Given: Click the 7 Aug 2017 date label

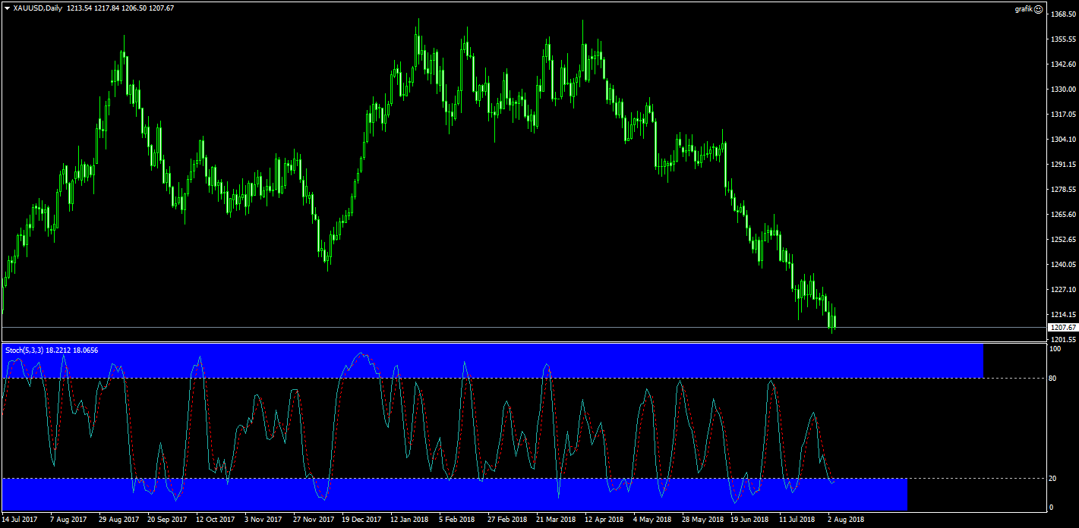Looking at the screenshot, I should pyautogui.click(x=68, y=520).
